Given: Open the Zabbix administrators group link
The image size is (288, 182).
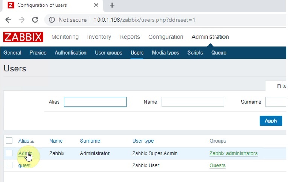Looking at the screenshot, I should point(233,153).
